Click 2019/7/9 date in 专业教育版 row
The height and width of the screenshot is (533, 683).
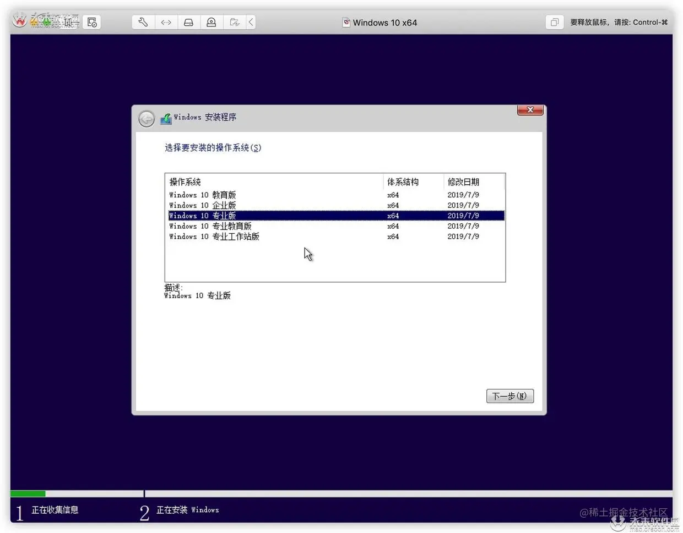tap(463, 226)
